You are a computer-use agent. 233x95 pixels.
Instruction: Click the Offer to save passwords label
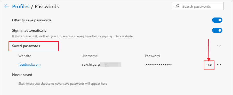pyautogui.click(x=32, y=20)
